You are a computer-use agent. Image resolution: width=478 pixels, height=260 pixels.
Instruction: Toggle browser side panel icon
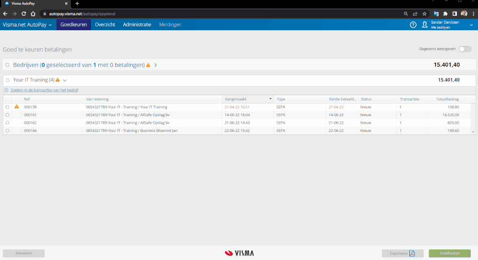coord(455,14)
